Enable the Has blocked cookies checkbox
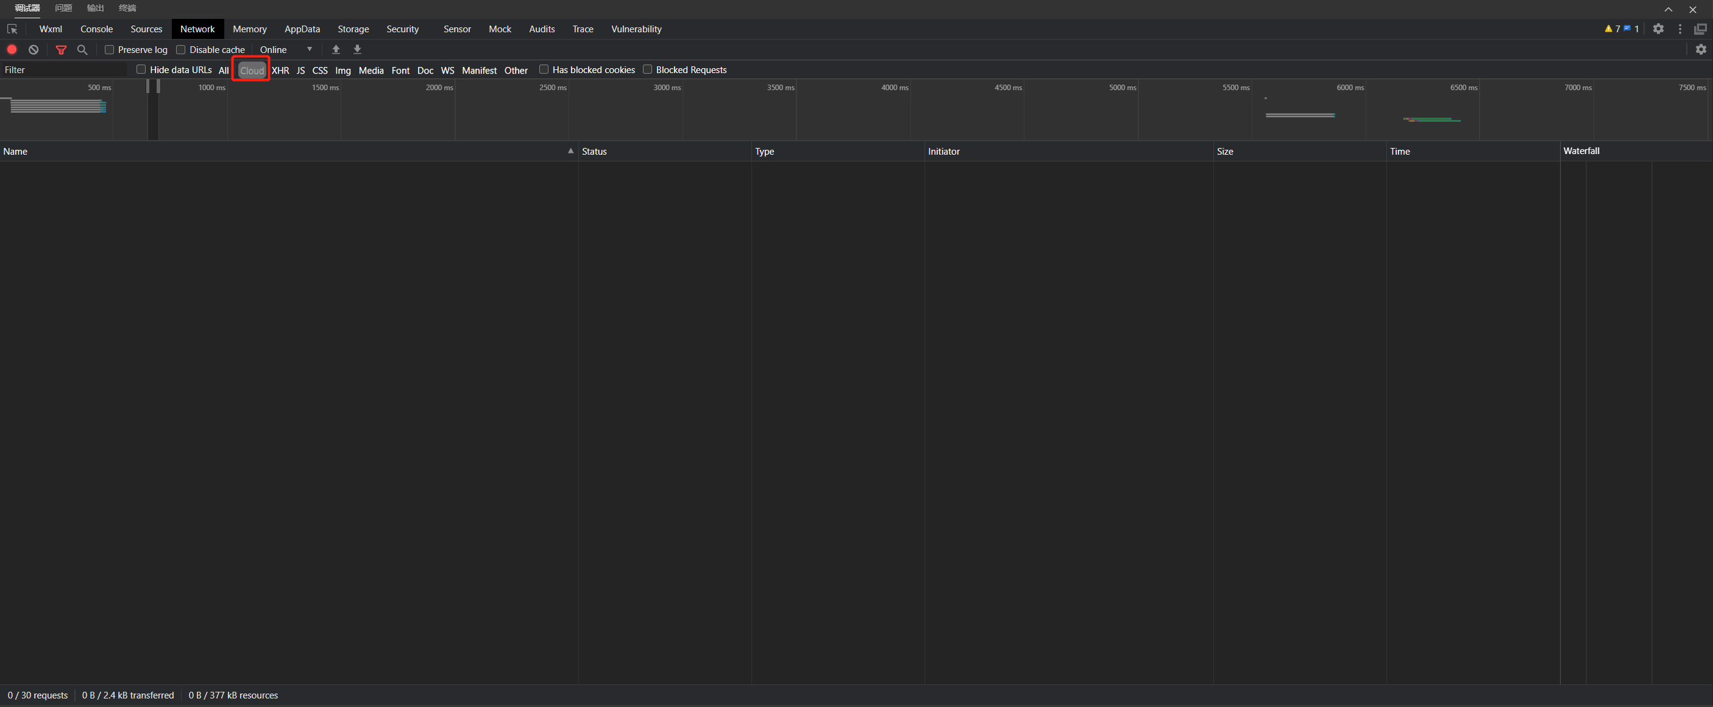Image resolution: width=1713 pixels, height=707 pixels. click(544, 70)
